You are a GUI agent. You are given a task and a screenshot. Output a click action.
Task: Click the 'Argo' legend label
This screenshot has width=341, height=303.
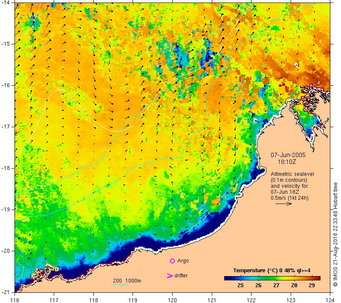coord(183,261)
